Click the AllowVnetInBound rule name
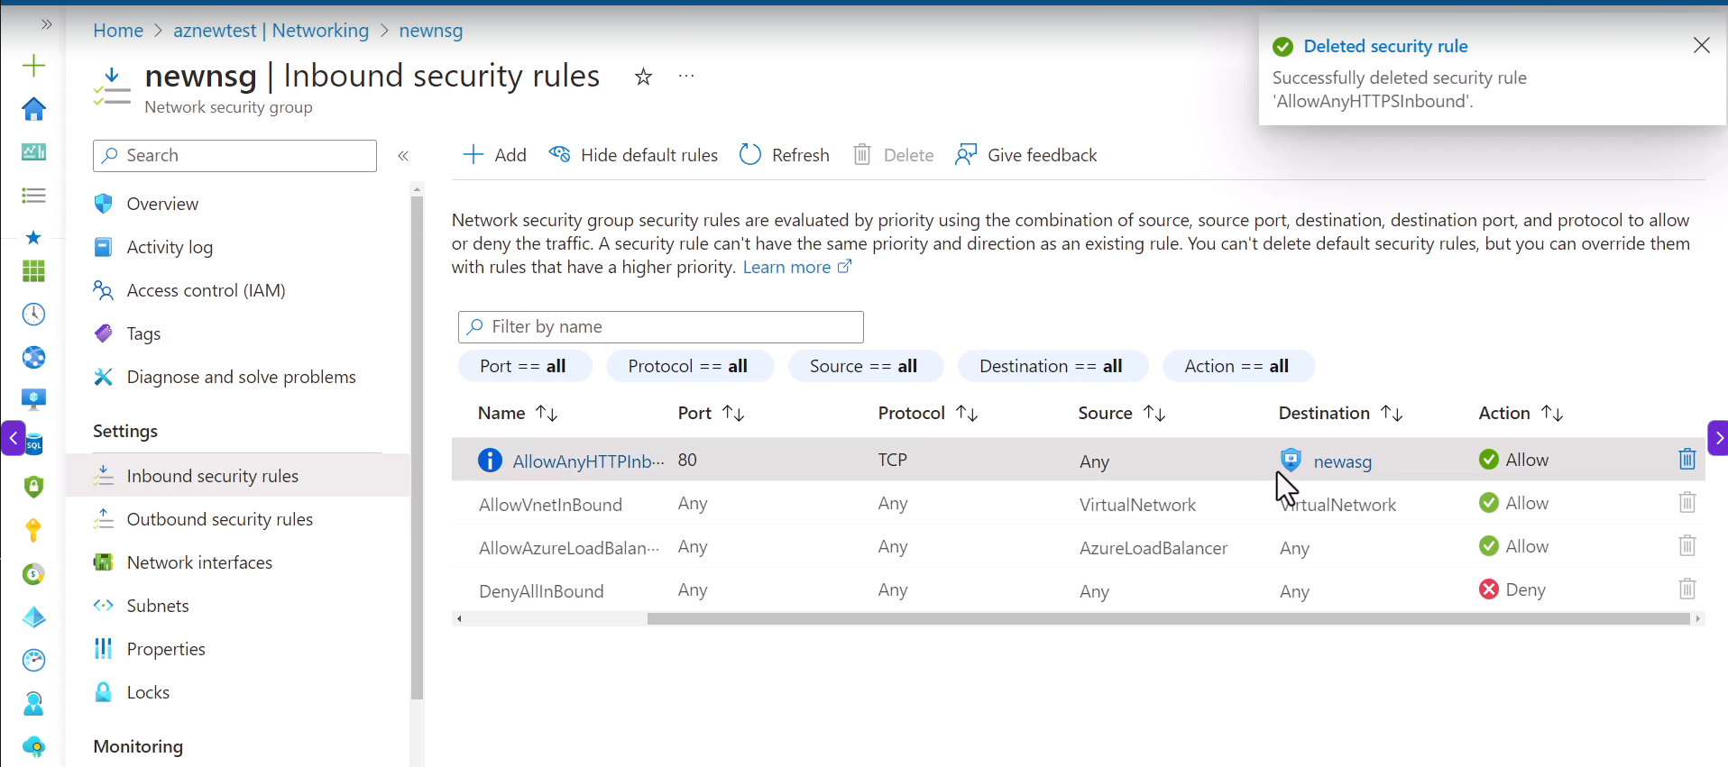 coord(550,505)
